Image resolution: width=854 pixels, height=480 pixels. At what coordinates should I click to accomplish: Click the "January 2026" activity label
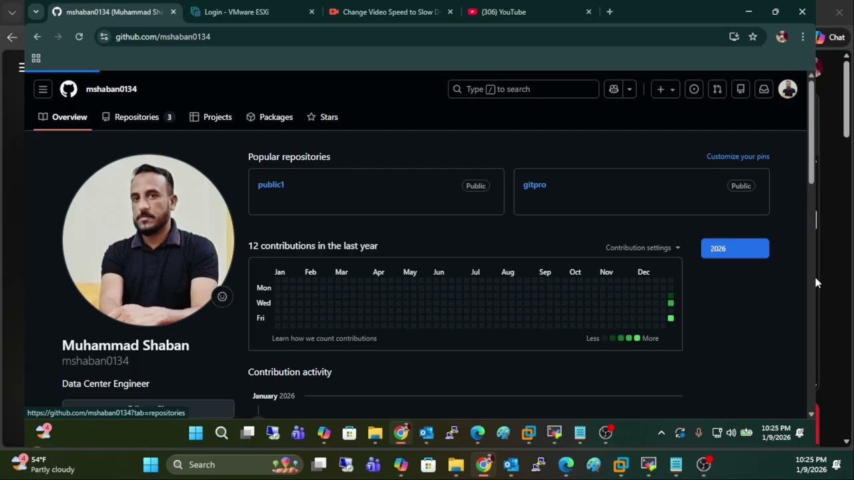274,396
